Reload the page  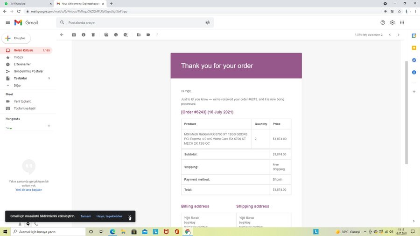click(19, 11)
